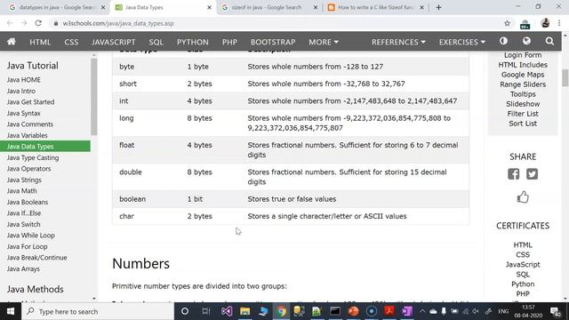Launch Visual Studio from the taskbar
This screenshot has width=569, height=320.
pos(227,311)
